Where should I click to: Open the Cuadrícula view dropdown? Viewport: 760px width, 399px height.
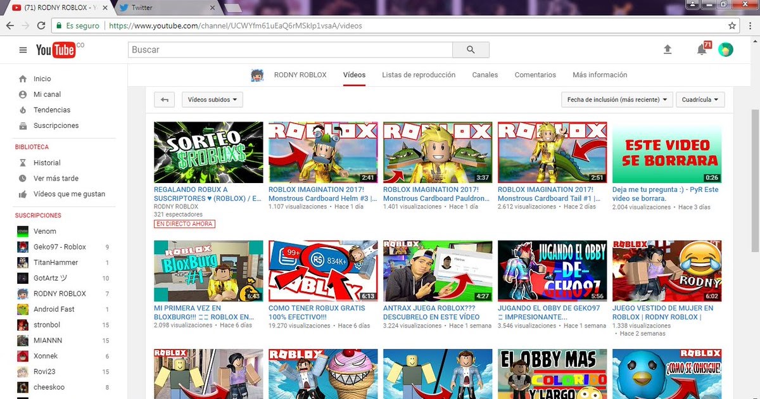(x=700, y=99)
